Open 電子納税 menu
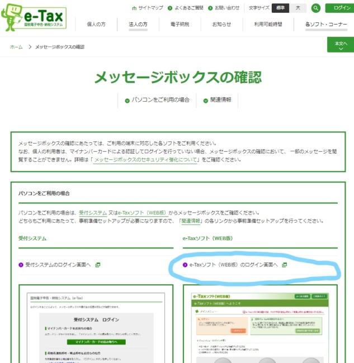 point(180,25)
